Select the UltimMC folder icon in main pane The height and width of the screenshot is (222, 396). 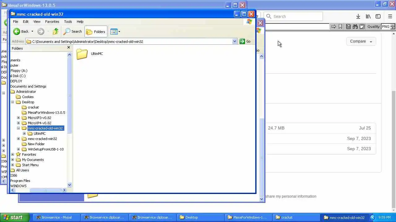click(x=82, y=54)
